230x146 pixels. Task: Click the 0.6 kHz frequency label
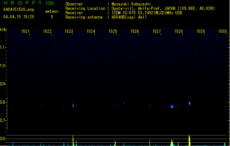3,139
